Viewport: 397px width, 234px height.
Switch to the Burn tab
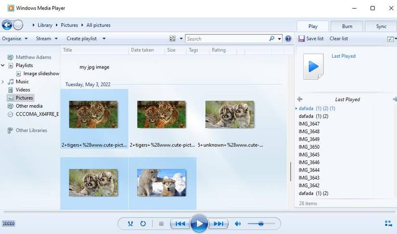point(347,26)
